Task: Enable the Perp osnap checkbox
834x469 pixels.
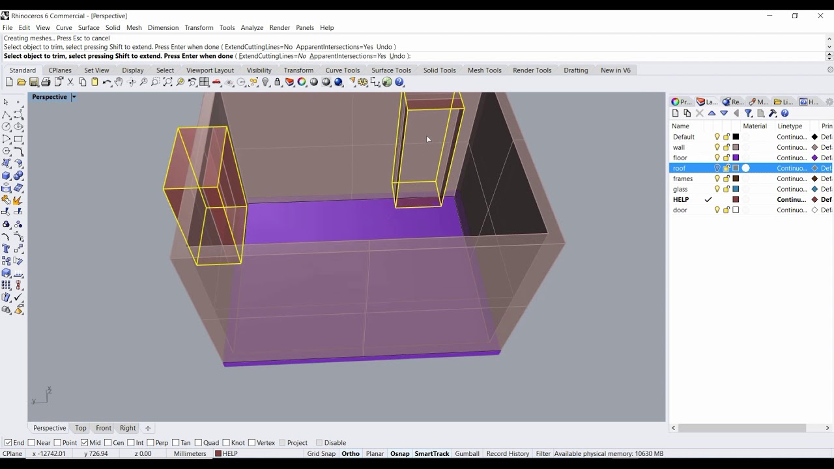Action: click(x=150, y=443)
